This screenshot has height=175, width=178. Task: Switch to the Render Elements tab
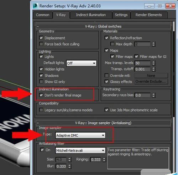coord(149,15)
